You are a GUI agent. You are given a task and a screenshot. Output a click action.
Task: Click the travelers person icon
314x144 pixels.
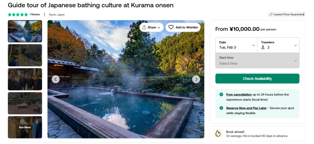pos(263,47)
